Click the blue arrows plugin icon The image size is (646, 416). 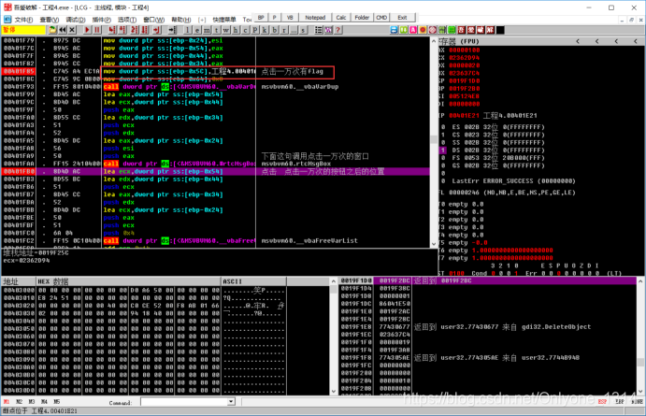tap(394, 30)
